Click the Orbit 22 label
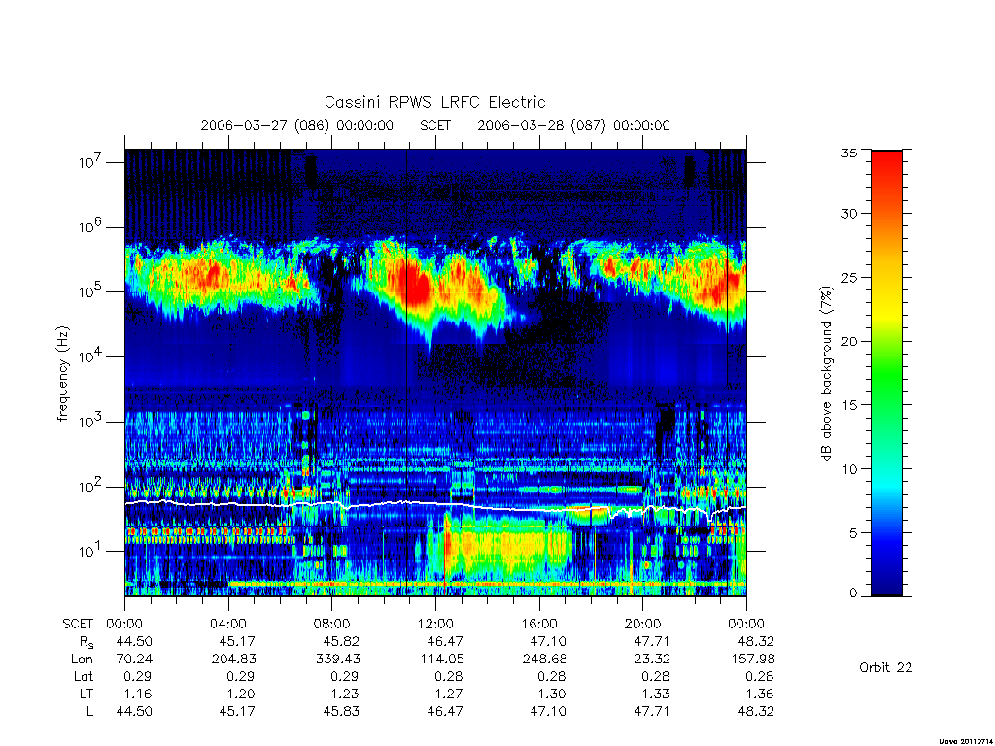The image size is (995, 746). click(x=885, y=667)
